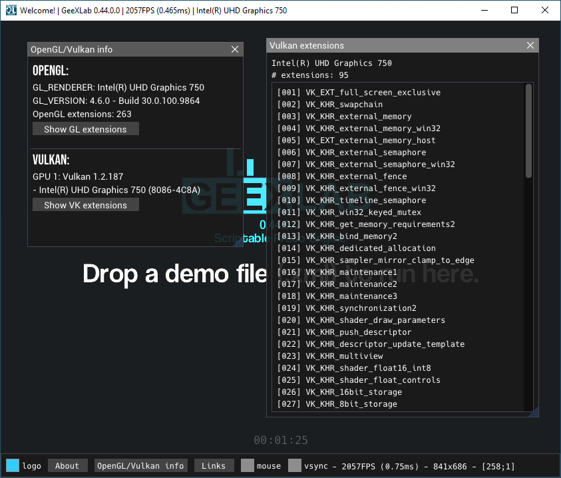
Task: Click the Vulkan extensions list scrollbar thumb
Action: (x=528, y=131)
